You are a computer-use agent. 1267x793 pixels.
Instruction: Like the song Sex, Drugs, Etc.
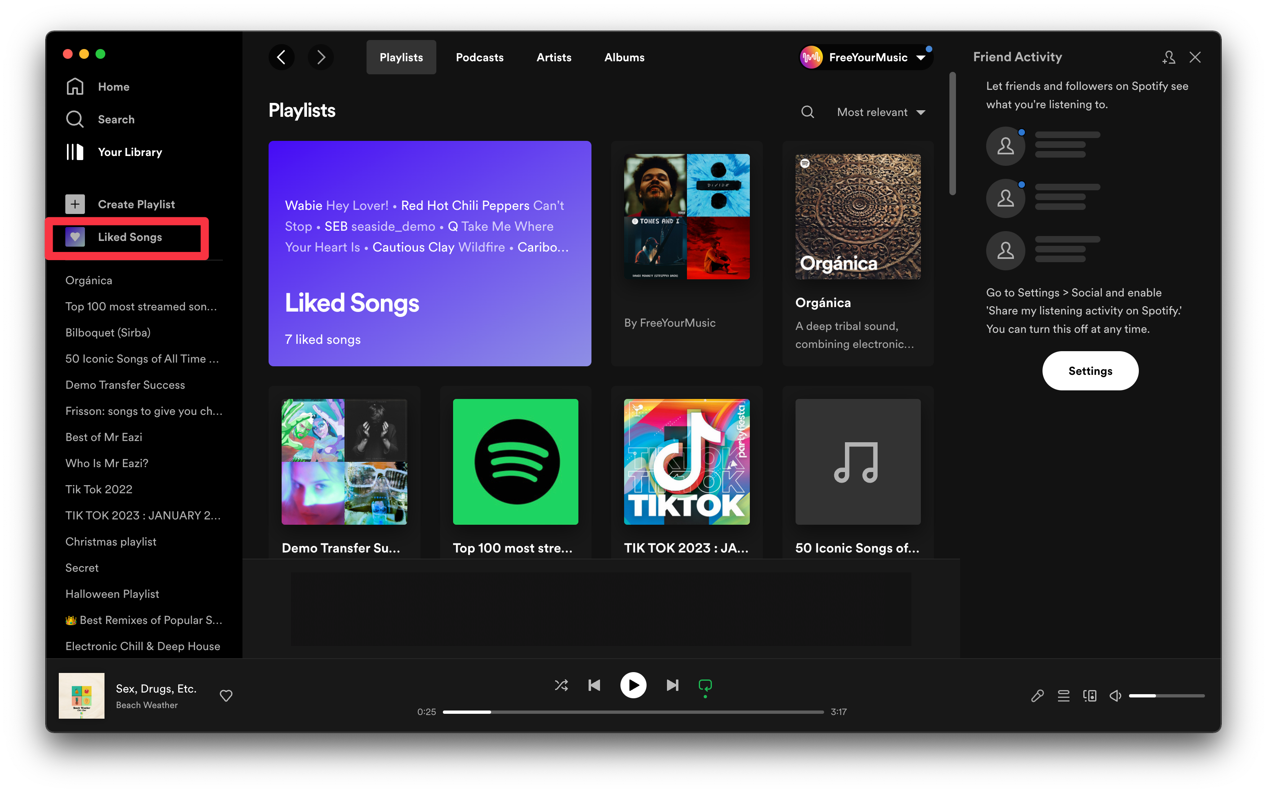(226, 696)
